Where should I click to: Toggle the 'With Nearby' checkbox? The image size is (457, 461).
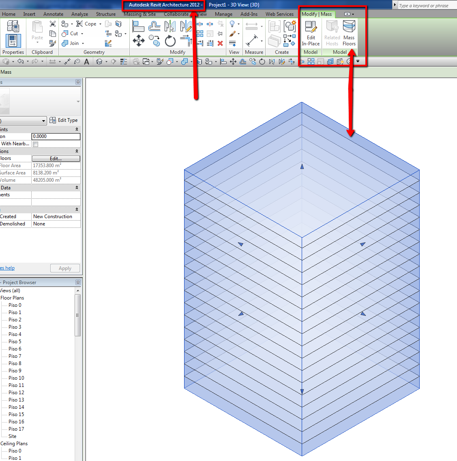(36, 144)
